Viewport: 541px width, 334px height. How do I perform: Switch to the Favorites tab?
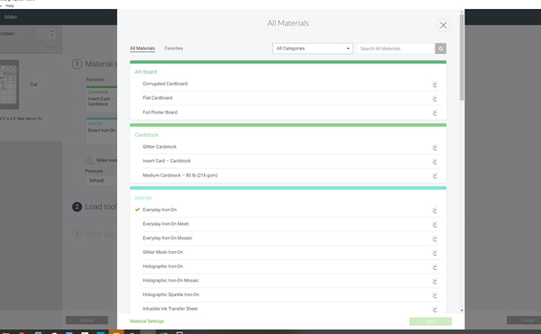tap(173, 49)
